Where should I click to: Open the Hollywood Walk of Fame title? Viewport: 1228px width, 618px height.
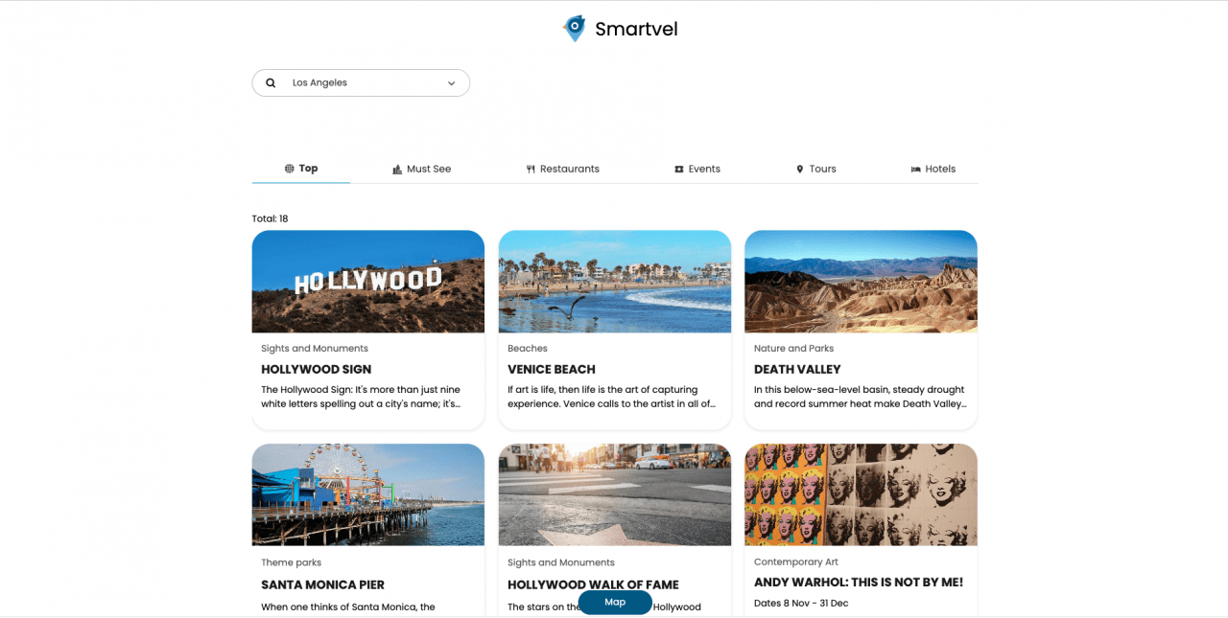pos(593,584)
